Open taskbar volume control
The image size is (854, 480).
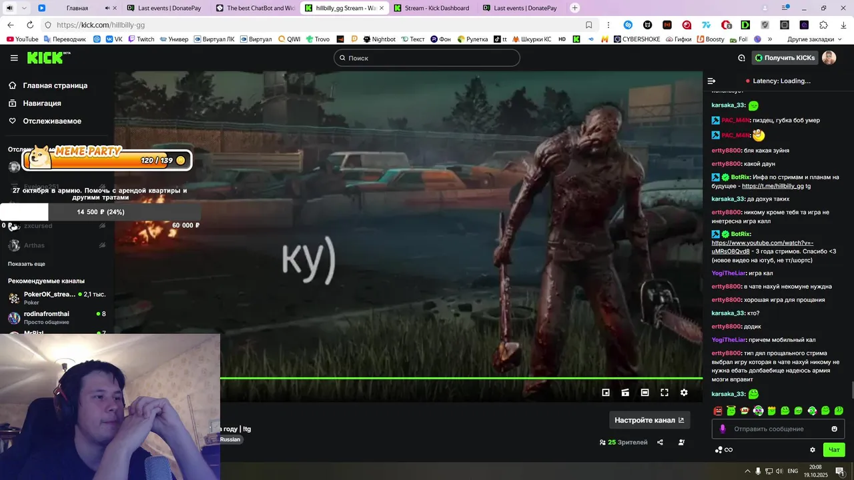click(x=780, y=471)
